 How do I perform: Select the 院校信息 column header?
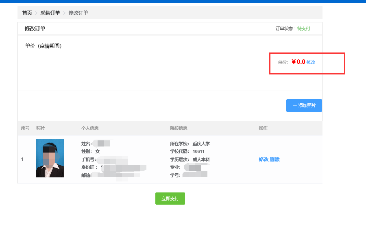pyautogui.click(x=179, y=128)
